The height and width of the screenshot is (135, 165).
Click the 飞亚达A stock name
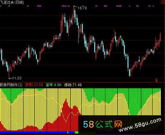coord(7,2)
